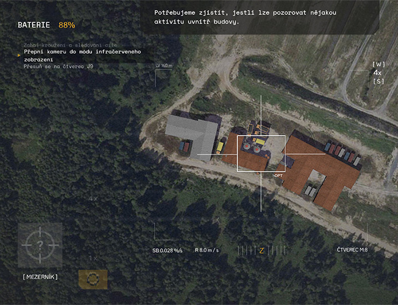Select objective 'Přesuň se na čtverec J9'
This screenshot has width=398, height=305.
point(58,67)
